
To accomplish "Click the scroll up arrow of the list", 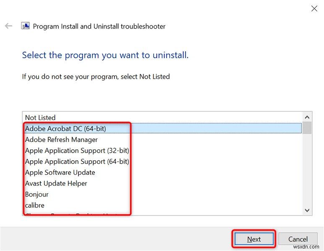I will [x=307, y=117].
